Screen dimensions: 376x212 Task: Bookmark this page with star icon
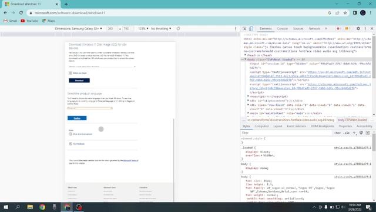click(345, 13)
